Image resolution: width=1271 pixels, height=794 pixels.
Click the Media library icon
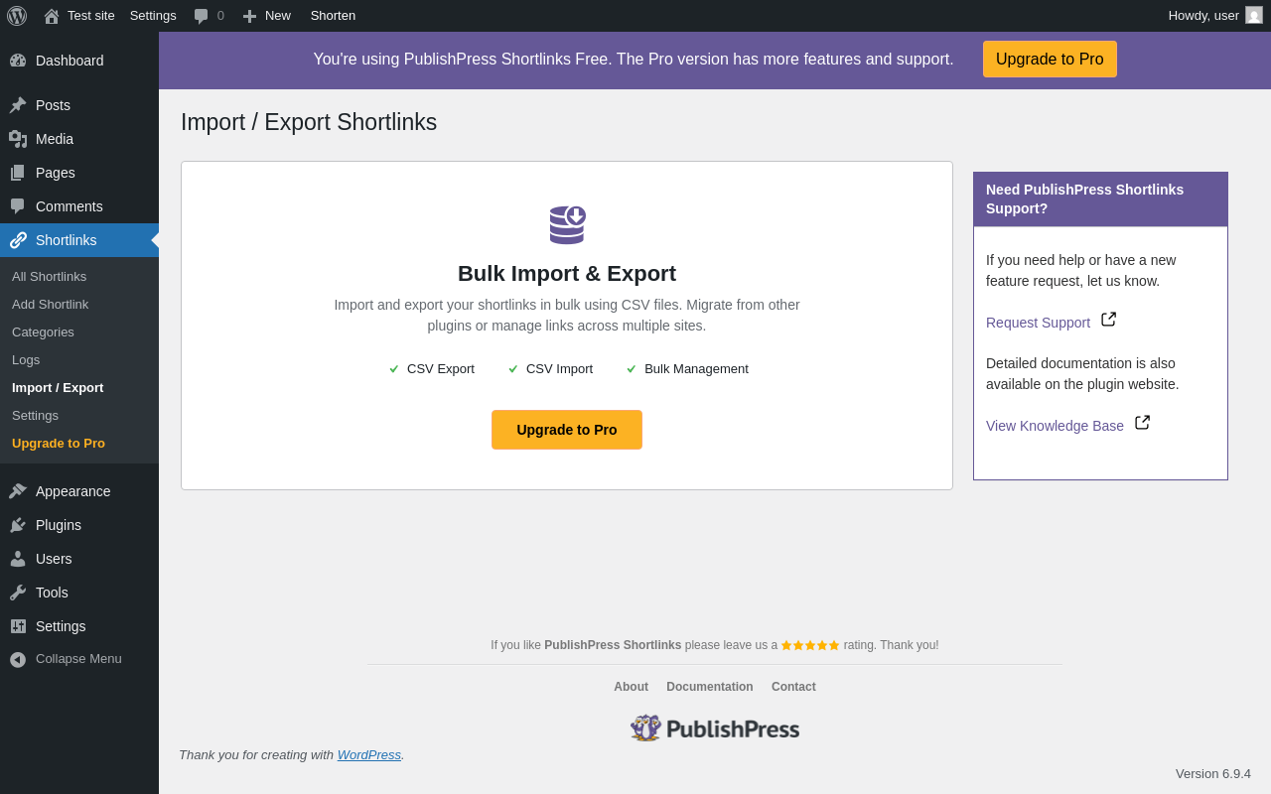[x=18, y=139]
